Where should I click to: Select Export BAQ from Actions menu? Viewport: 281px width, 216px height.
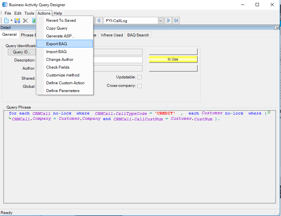pyautogui.click(x=56, y=44)
